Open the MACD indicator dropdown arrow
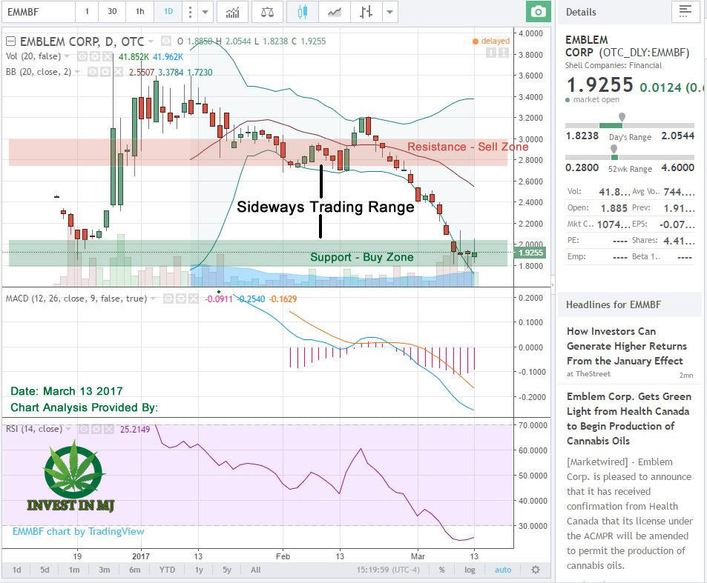 [154, 299]
